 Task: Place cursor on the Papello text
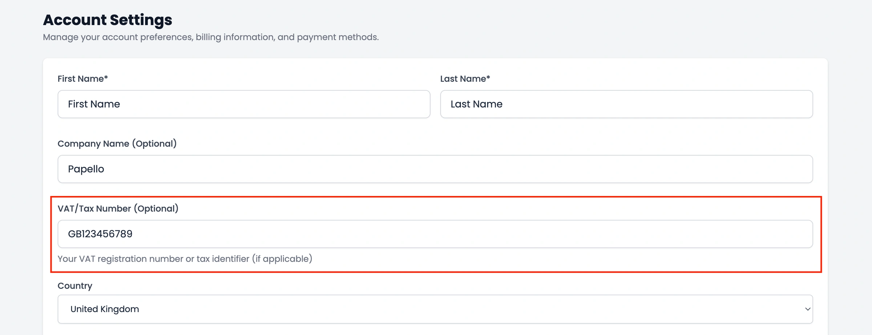pyautogui.click(x=86, y=169)
